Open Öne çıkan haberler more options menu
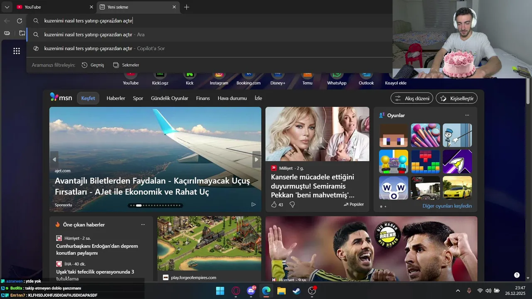The width and height of the screenshot is (532, 299). click(143, 225)
